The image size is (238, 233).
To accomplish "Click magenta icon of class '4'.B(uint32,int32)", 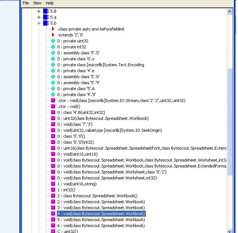I will coord(53,112).
